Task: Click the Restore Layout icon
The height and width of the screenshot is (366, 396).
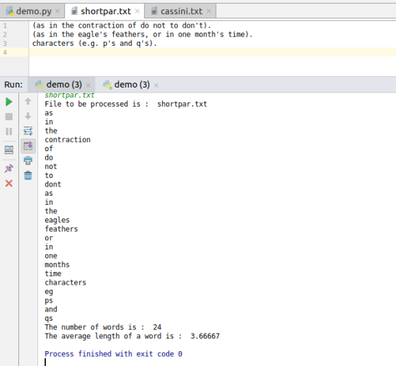Action: tap(8, 150)
